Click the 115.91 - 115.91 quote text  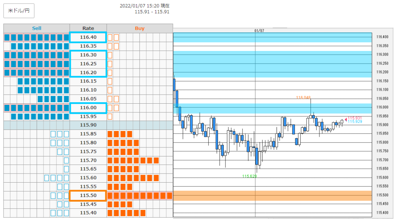click(152, 12)
